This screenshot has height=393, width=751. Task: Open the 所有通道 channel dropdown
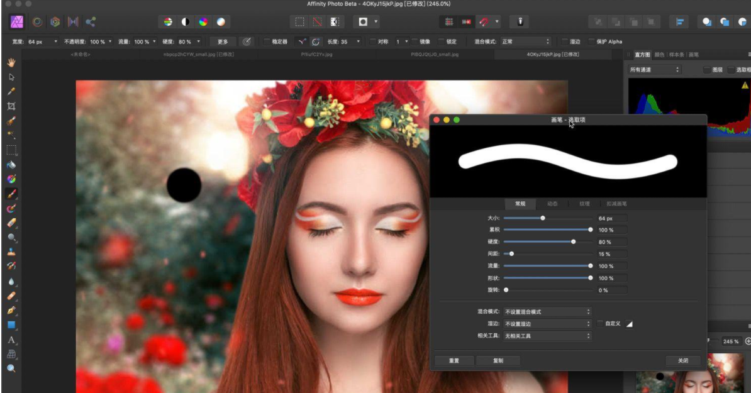coord(654,70)
